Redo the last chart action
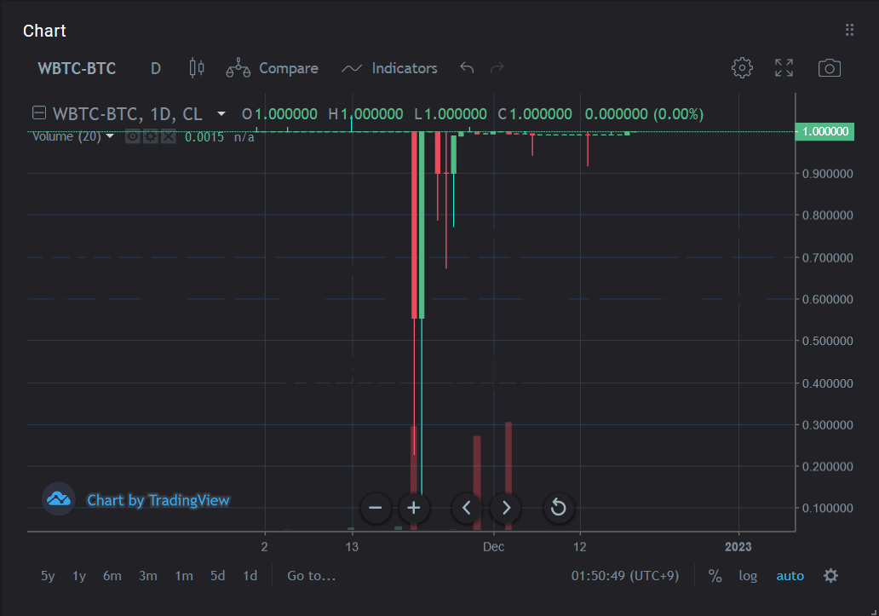This screenshot has height=616, width=879. click(x=497, y=68)
